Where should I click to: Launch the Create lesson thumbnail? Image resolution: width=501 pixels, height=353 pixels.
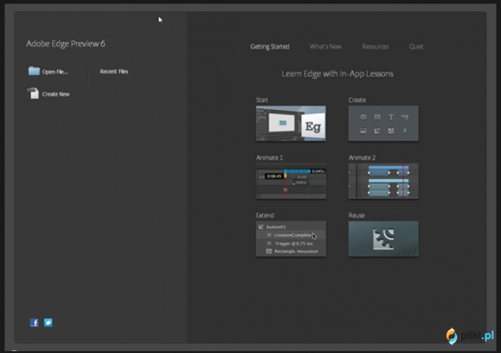click(x=383, y=123)
